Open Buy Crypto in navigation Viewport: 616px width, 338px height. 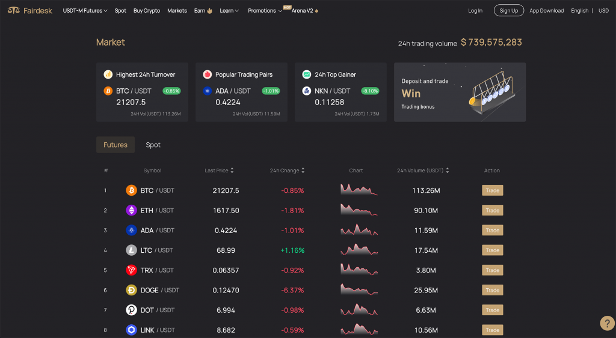(147, 11)
